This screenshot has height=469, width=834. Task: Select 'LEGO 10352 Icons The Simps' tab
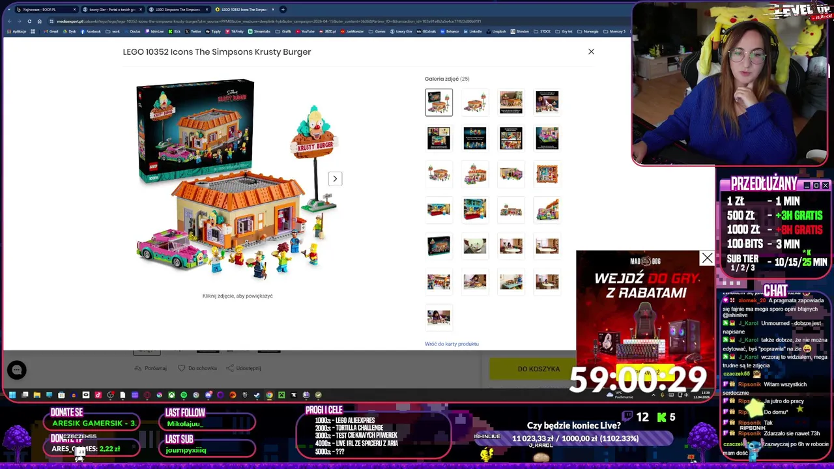(244, 10)
